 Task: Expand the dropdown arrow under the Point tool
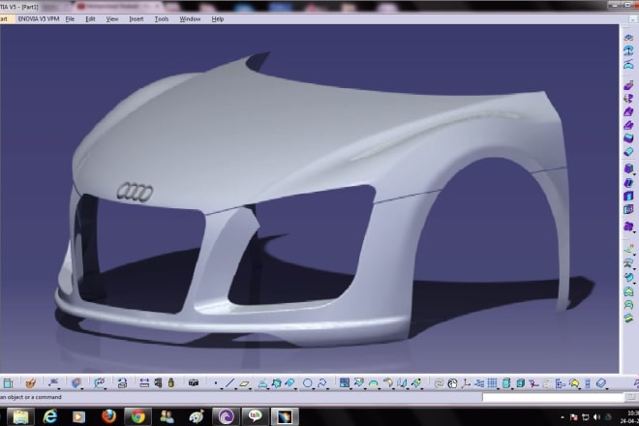coord(222,388)
